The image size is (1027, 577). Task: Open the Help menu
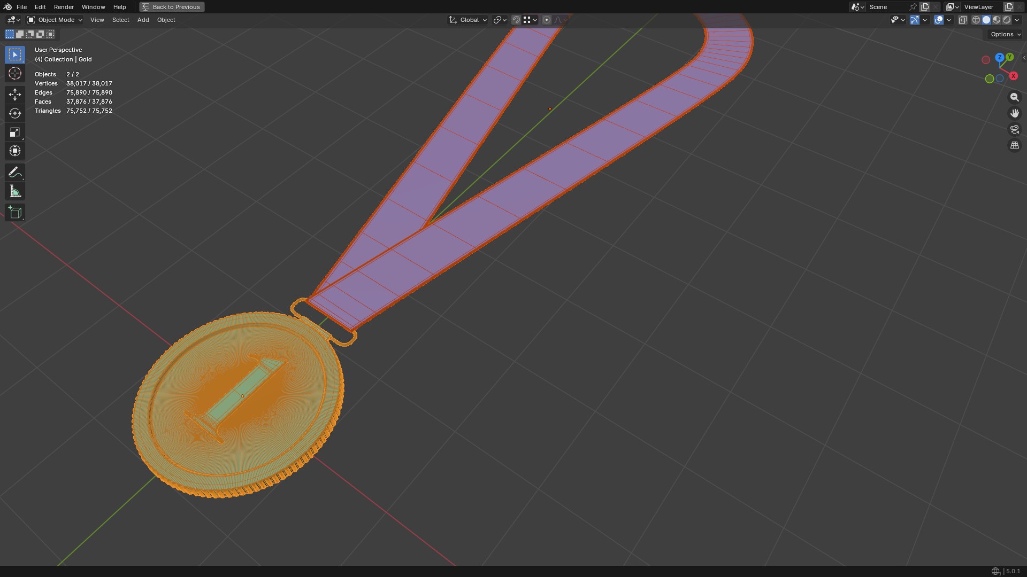click(120, 7)
